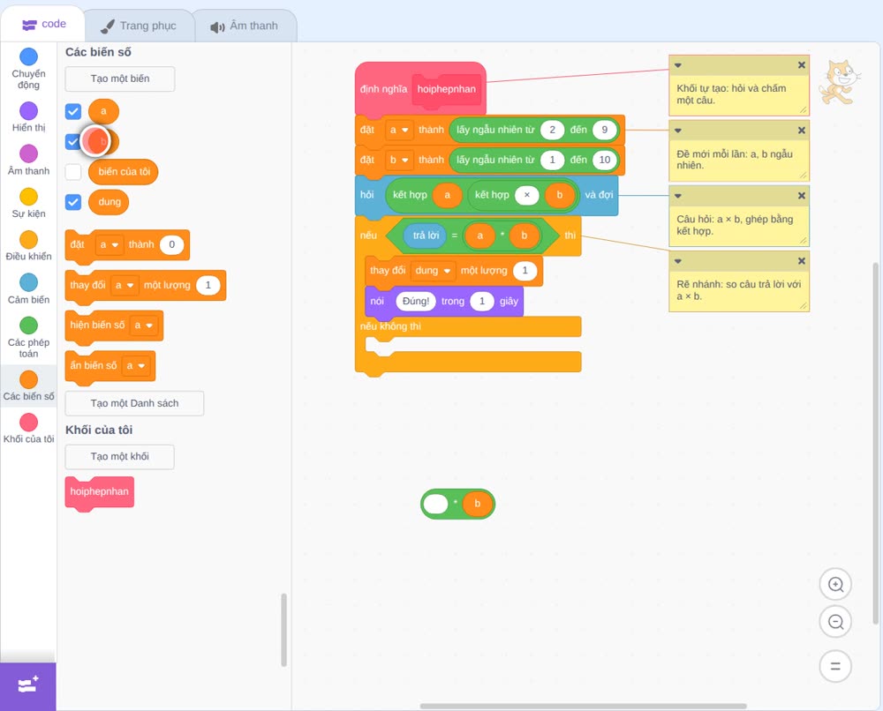
Task: Collapse the 'Rẽ nhánh' comment
Action: (678, 261)
